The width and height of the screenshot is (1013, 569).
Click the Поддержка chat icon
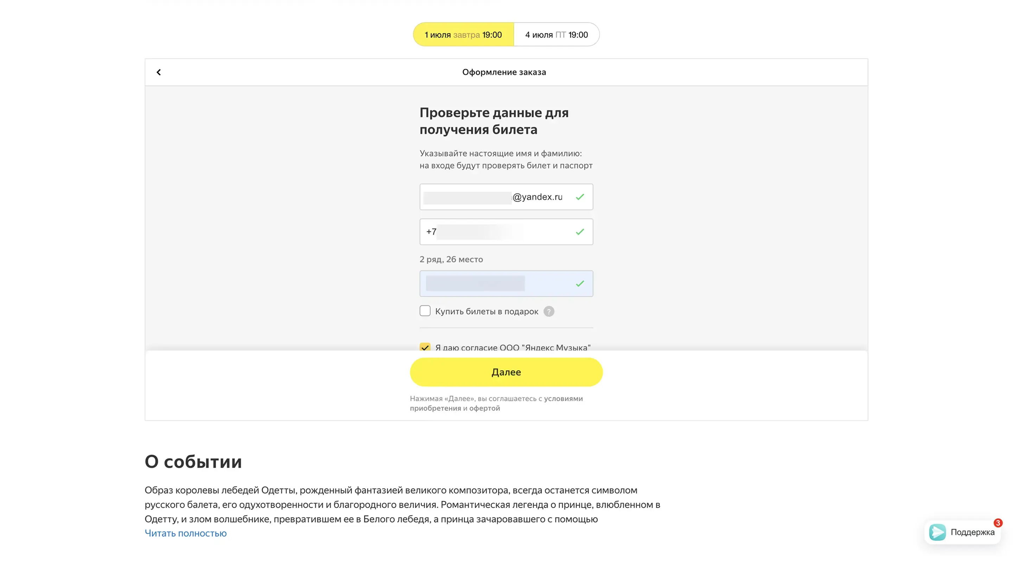click(x=937, y=532)
